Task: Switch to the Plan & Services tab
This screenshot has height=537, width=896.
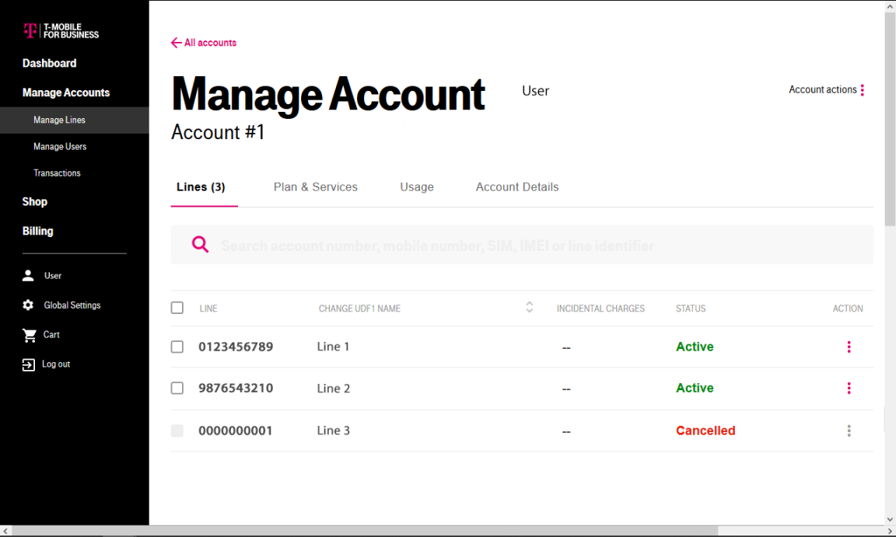Action: coord(315,187)
